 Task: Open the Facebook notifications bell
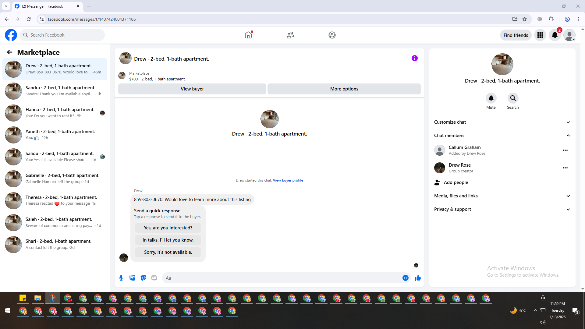tap(555, 35)
